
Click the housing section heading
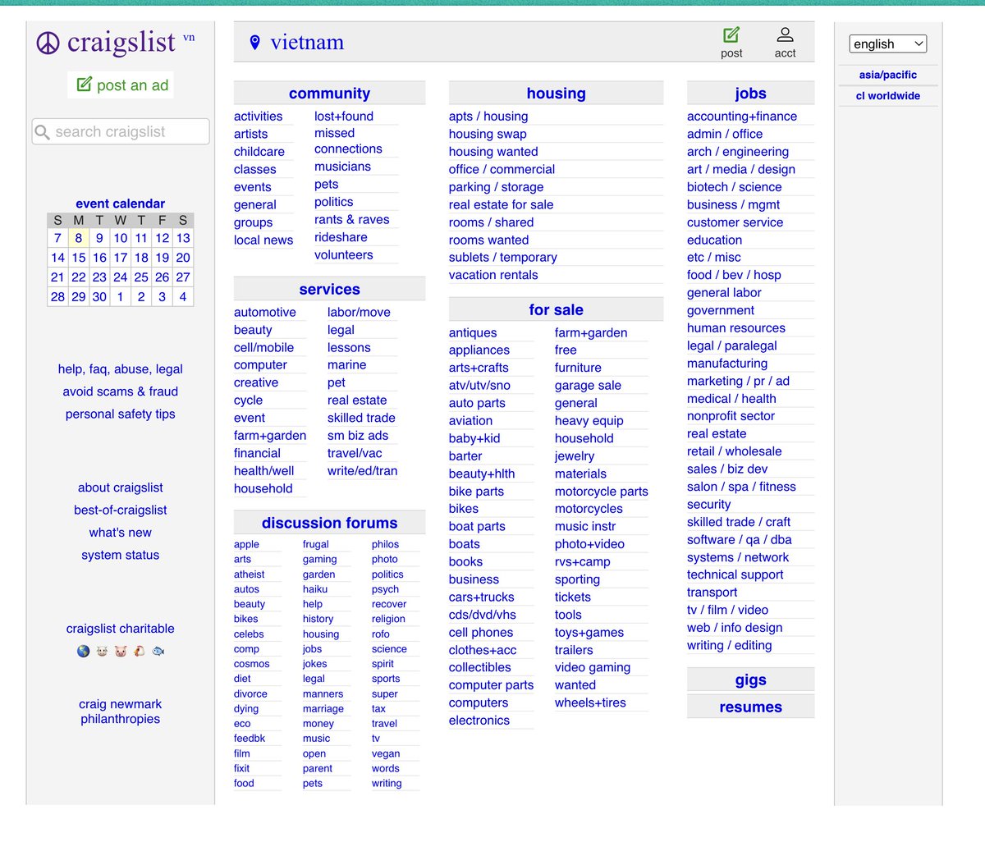556,94
